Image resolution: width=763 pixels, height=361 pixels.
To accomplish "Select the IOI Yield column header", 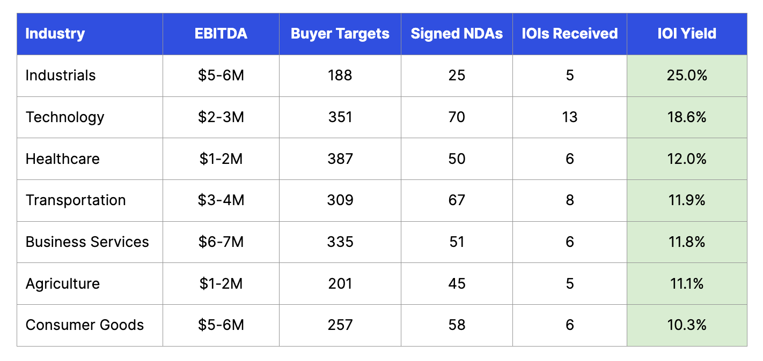I will 687,34.
